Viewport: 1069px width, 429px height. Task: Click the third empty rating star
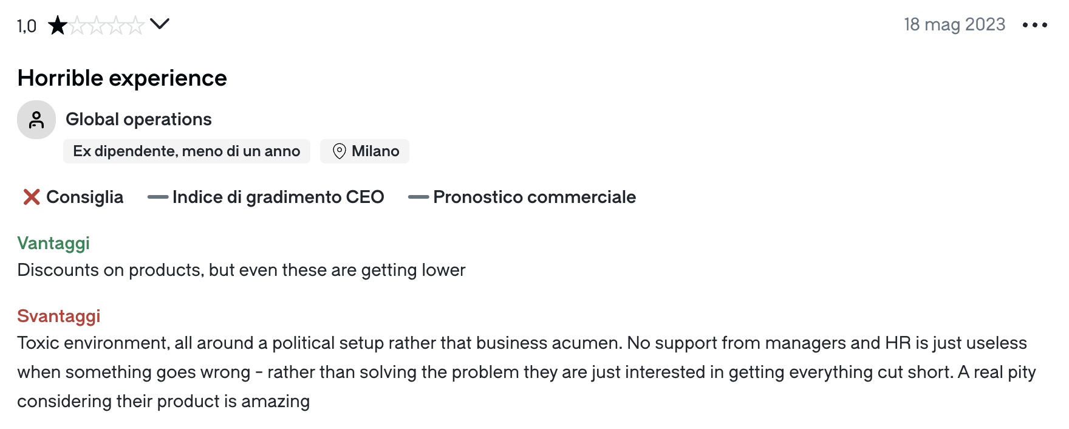(97, 26)
